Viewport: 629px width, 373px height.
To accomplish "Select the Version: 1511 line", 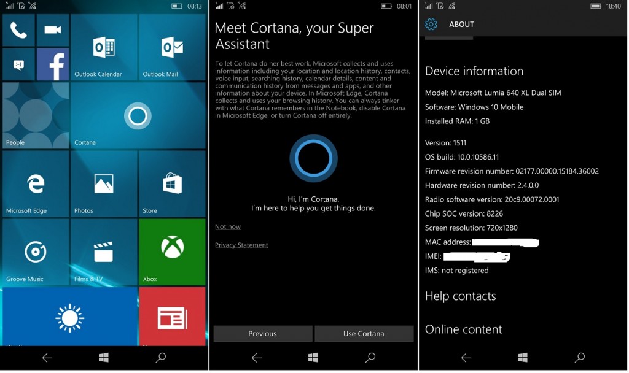I will (446, 142).
